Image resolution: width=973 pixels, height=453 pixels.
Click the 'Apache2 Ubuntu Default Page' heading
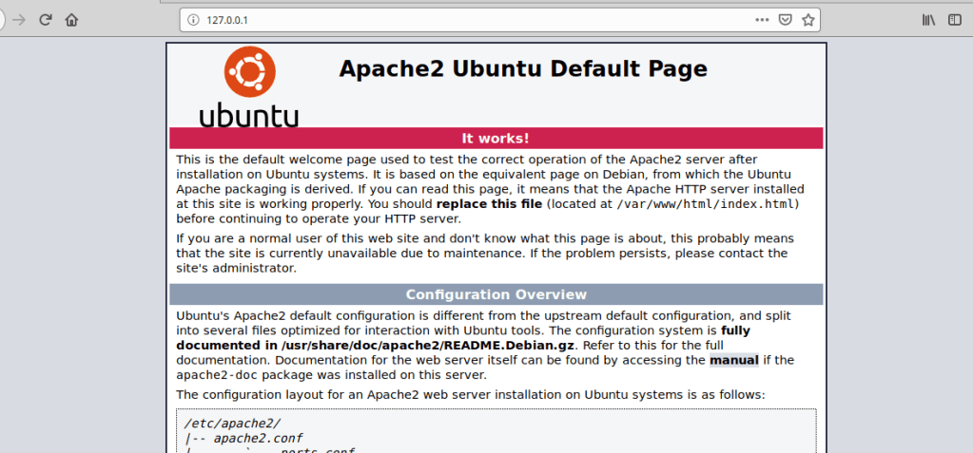pos(523,68)
